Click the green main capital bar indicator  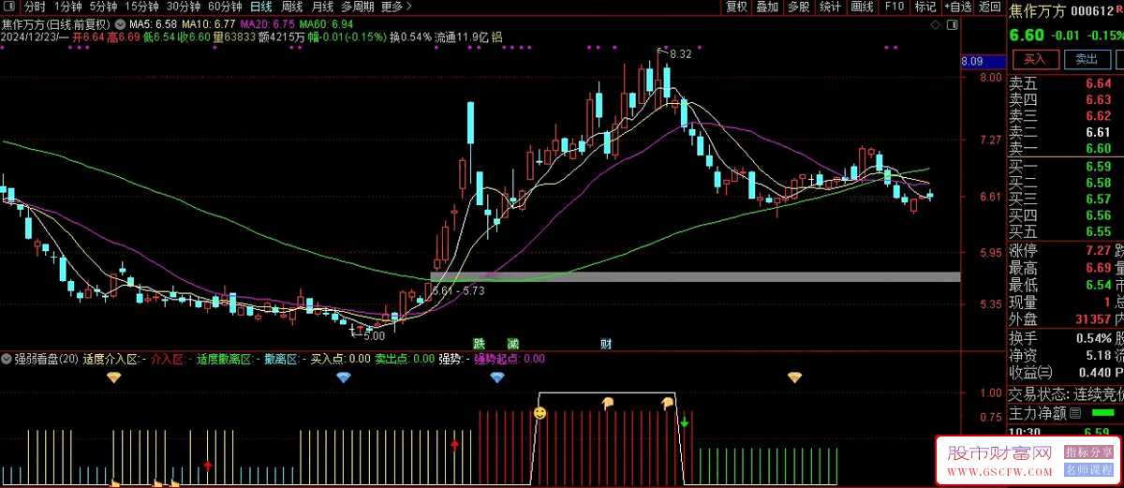(1102, 412)
